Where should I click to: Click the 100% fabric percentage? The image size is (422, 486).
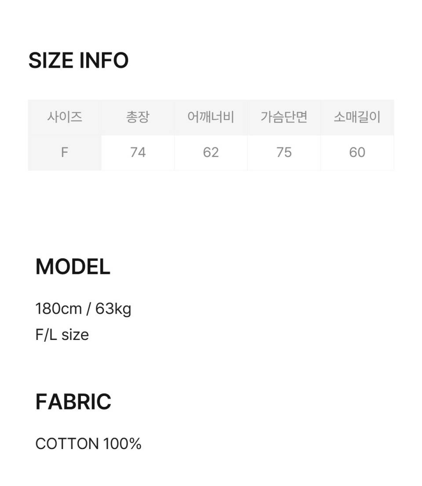[x=122, y=444]
